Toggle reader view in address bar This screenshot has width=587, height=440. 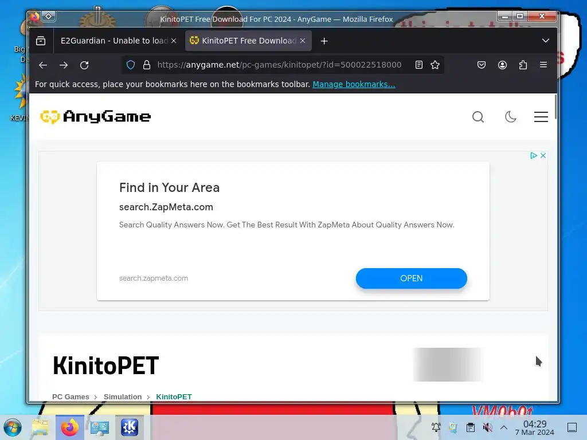point(419,65)
